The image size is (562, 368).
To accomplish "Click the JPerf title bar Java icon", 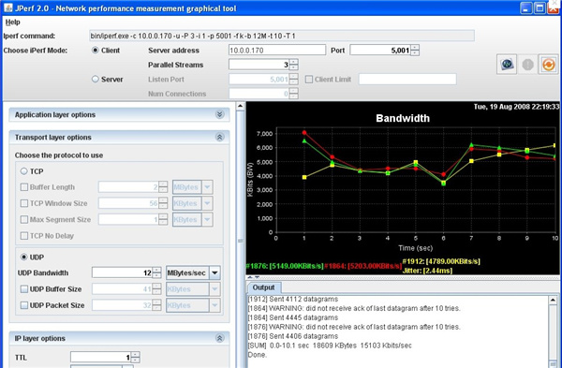I will (7, 7).
